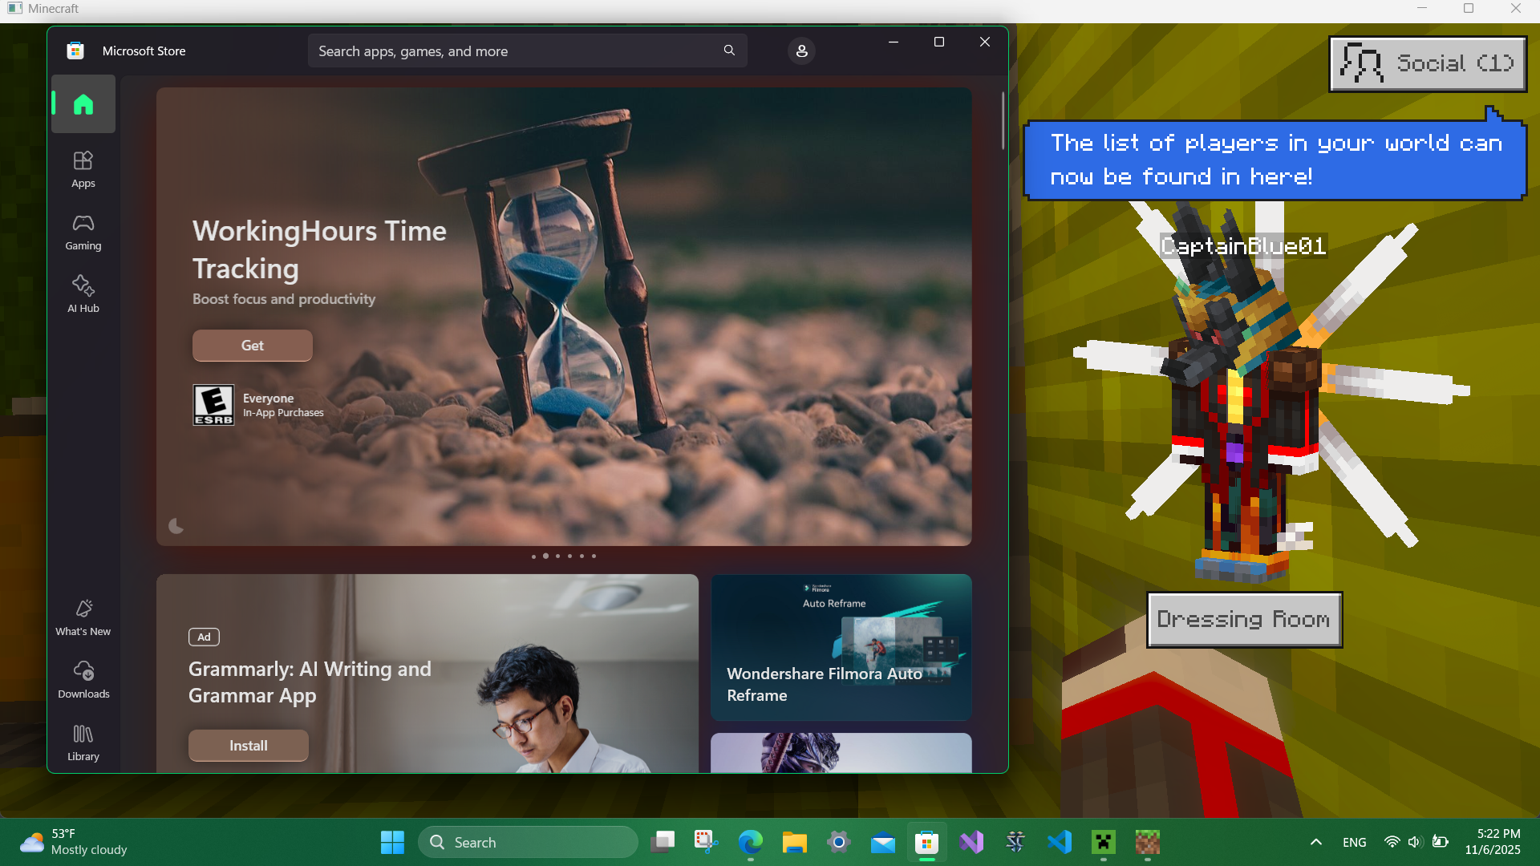Open the weather widget showing 53°F
This screenshot has height=866, width=1540.
[74, 843]
